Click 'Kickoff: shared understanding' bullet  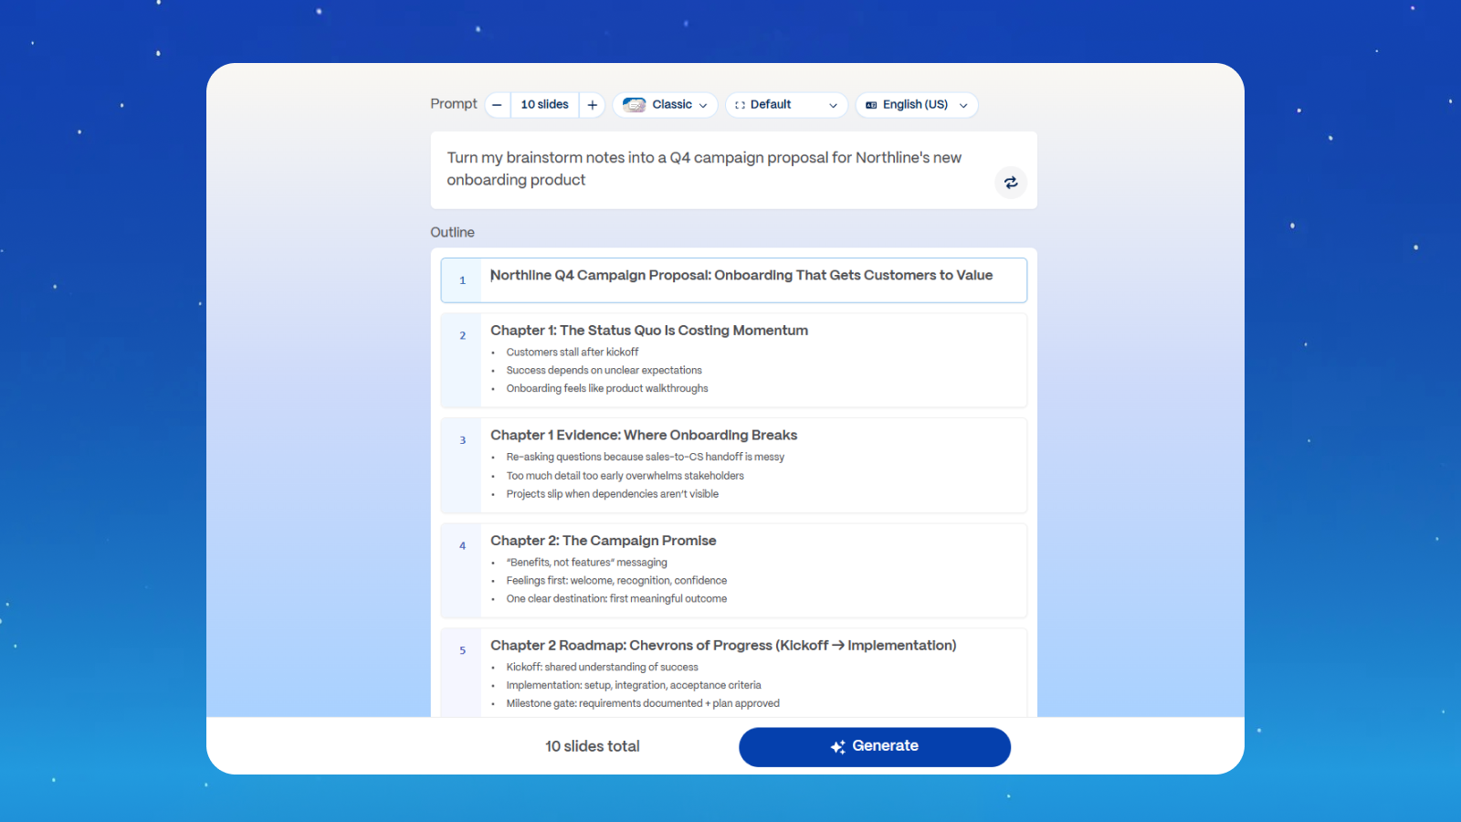[x=603, y=668]
